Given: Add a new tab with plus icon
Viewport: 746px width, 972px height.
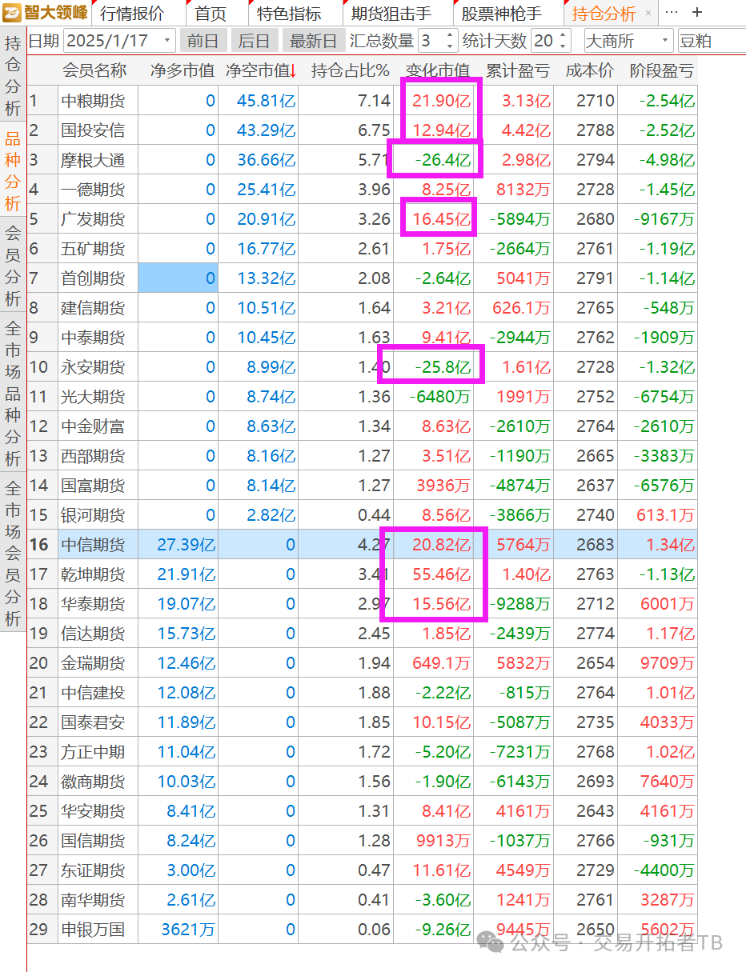Looking at the screenshot, I should (697, 13).
